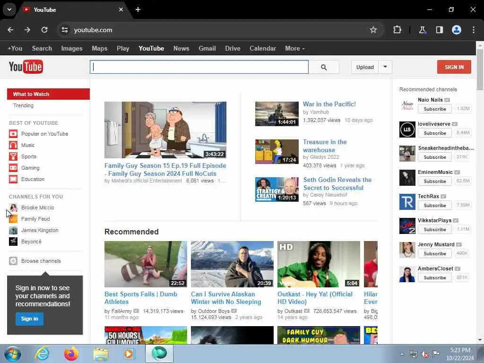Image resolution: width=484 pixels, height=363 pixels.
Task: Click the blue Sign in button
Action: coord(29,319)
